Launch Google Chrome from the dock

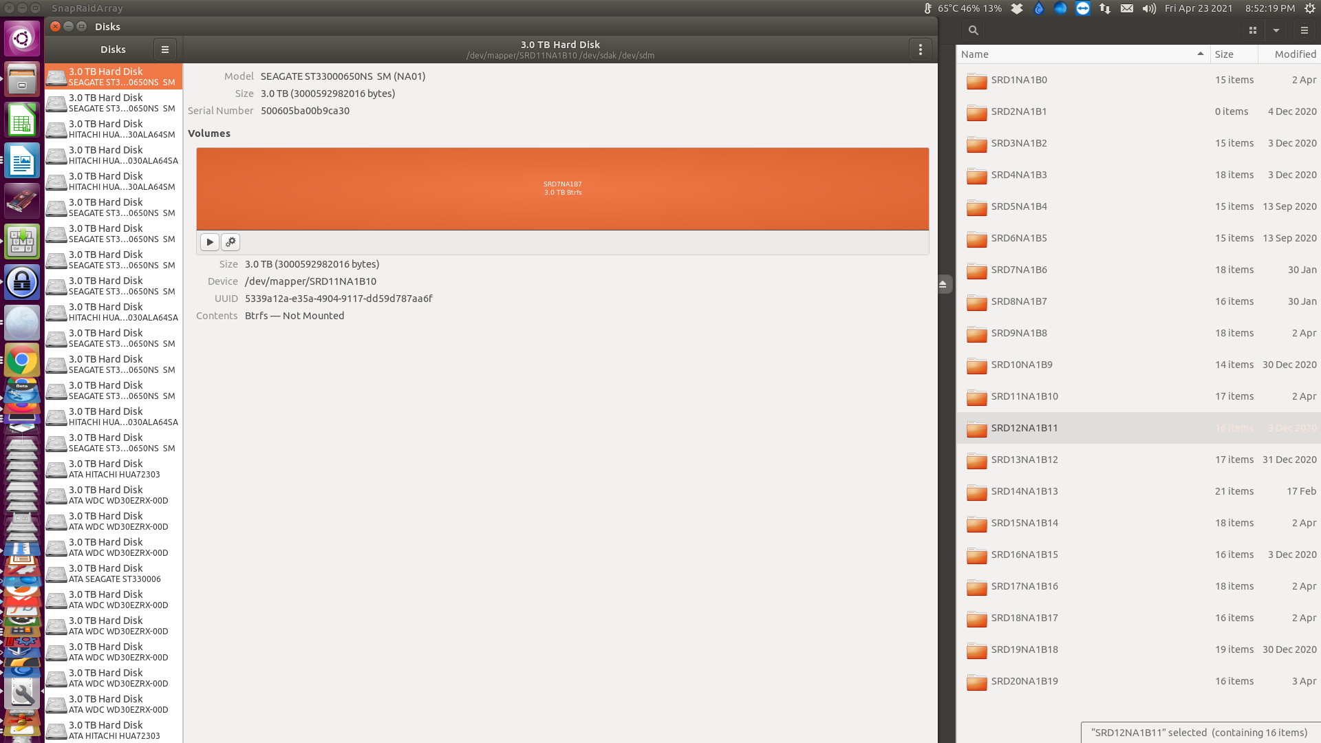[22, 359]
